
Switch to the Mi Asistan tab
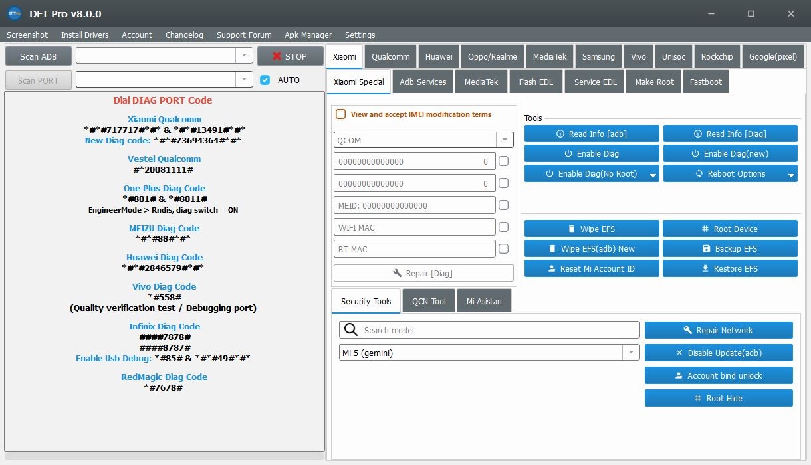[484, 301]
